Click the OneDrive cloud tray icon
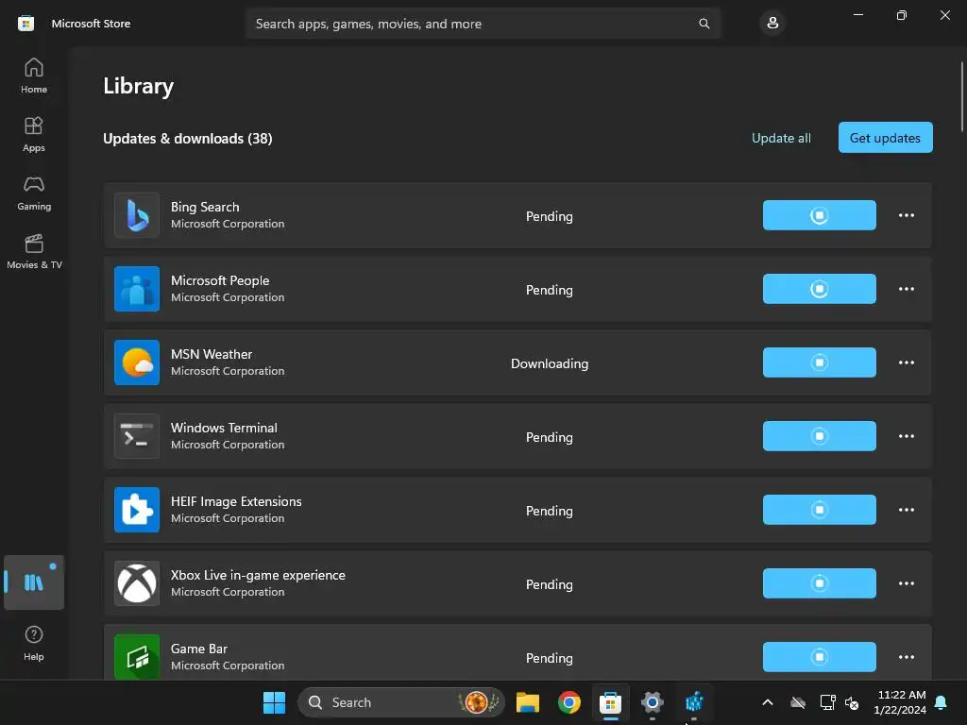Viewport: 967px width, 725px height. click(798, 702)
